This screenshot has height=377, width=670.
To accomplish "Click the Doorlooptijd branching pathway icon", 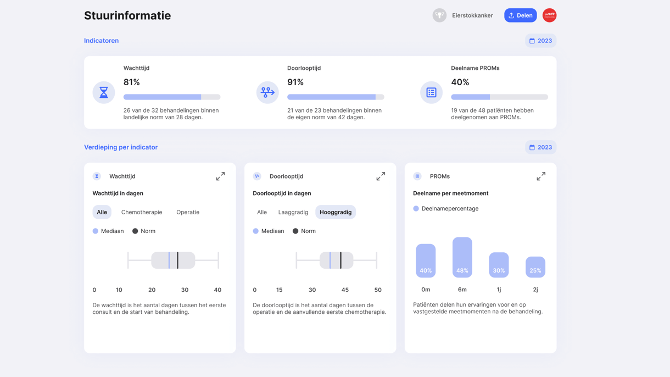I will point(267,92).
